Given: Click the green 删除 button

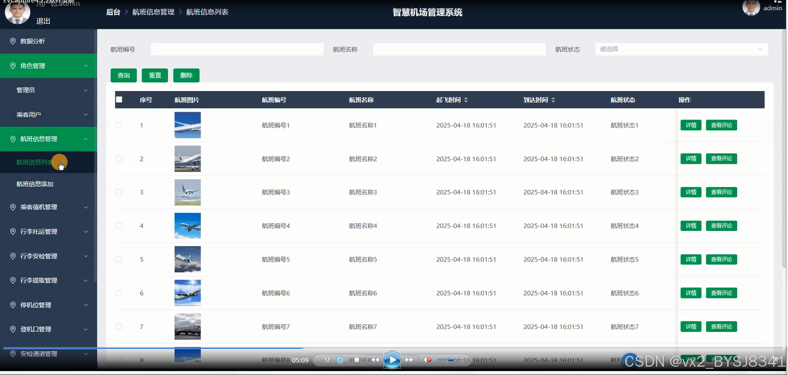Looking at the screenshot, I should [x=187, y=75].
